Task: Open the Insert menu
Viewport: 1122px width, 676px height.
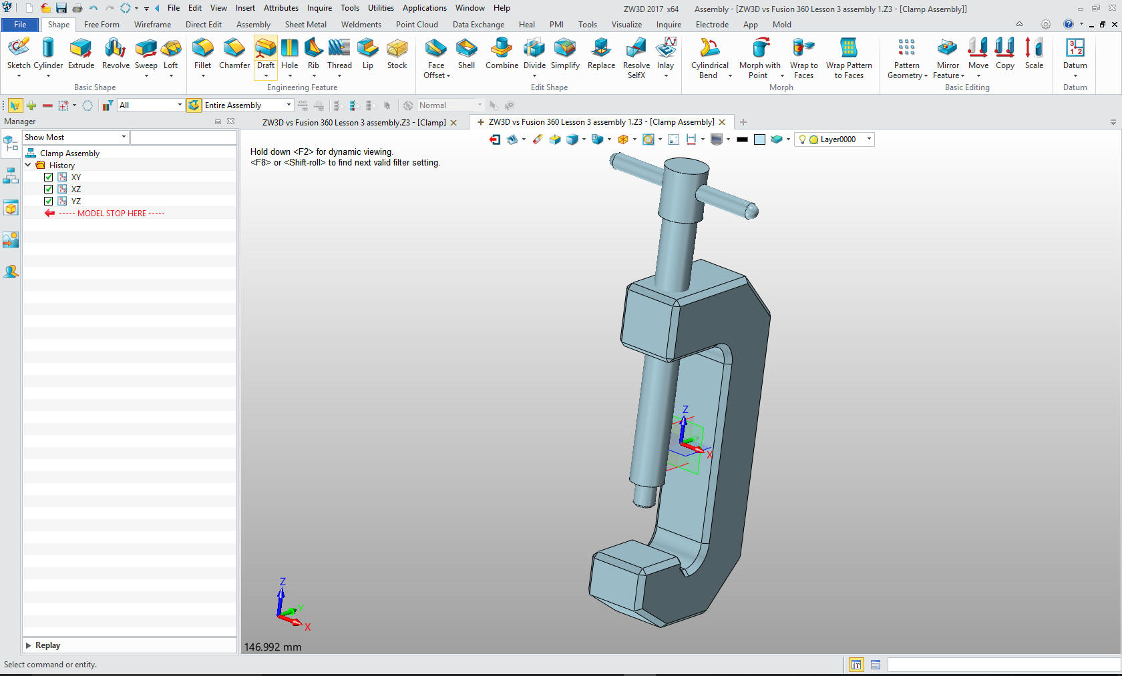Action: pyautogui.click(x=245, y=8)
